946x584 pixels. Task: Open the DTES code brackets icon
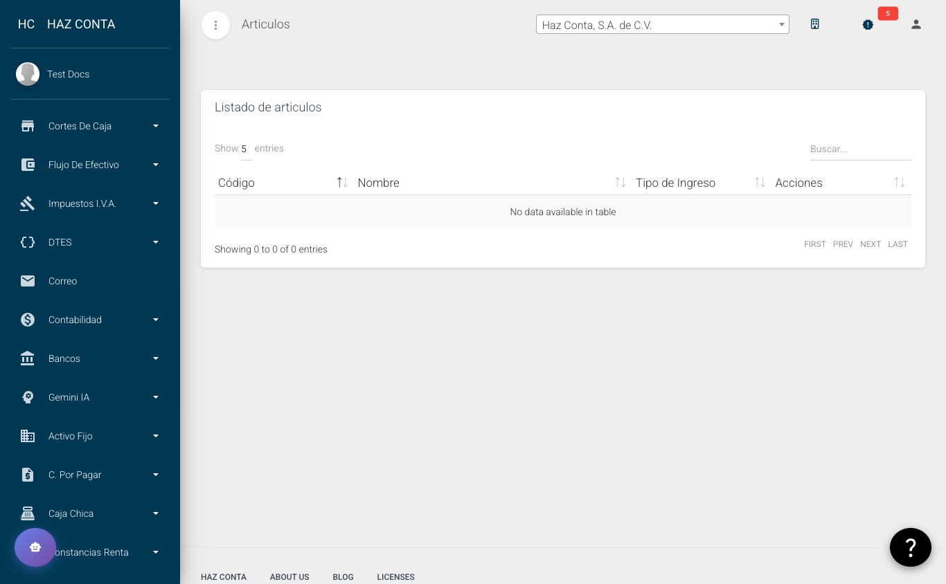click(28, 242)
